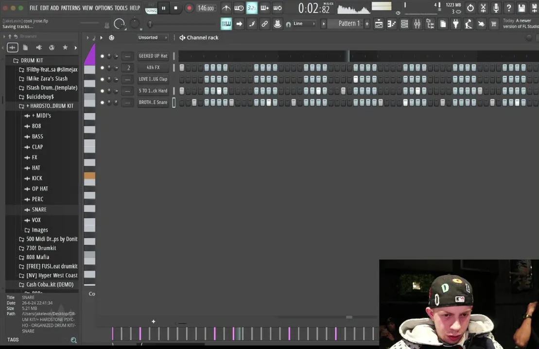This screenshot has width=539, height=349.
Task: Open the GEEKED UP Hat channel
Action: (153, 56)
